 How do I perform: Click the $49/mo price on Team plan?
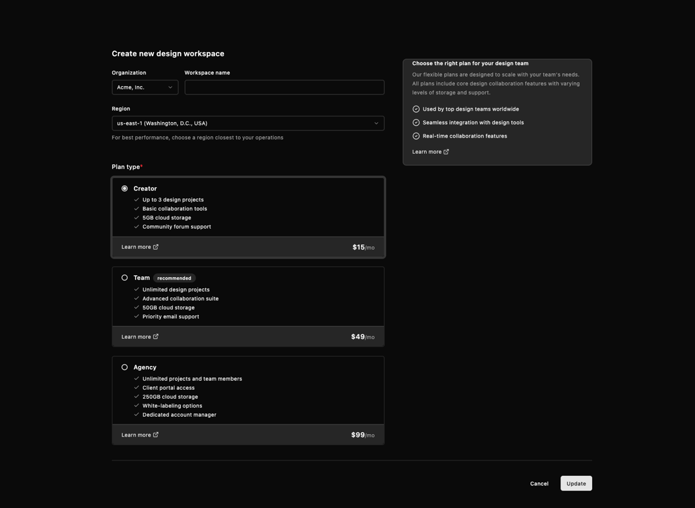coord(362,336)
